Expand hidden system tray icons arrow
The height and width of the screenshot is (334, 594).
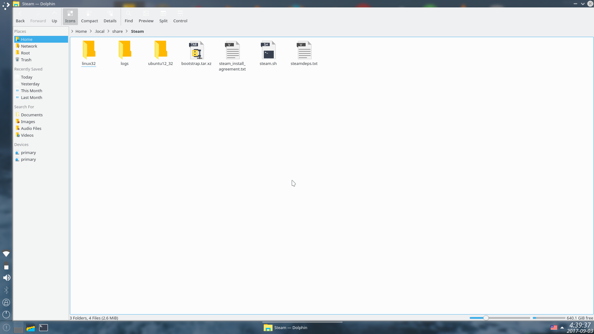tap(562, 328)
